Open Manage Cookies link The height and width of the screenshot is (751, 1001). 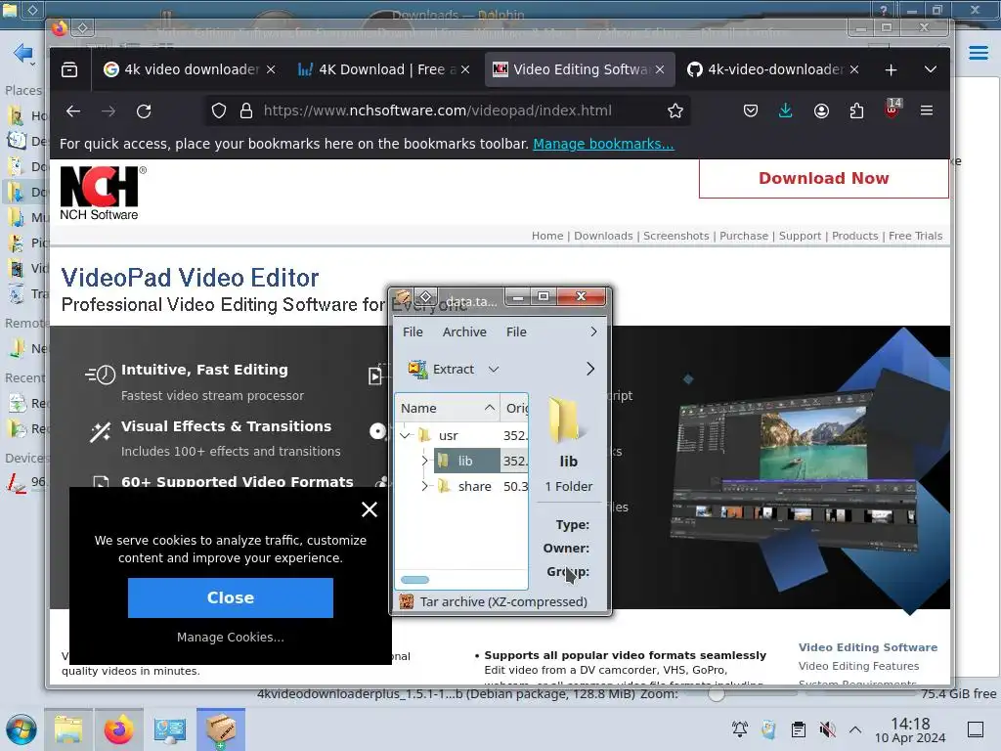[231, 638]
